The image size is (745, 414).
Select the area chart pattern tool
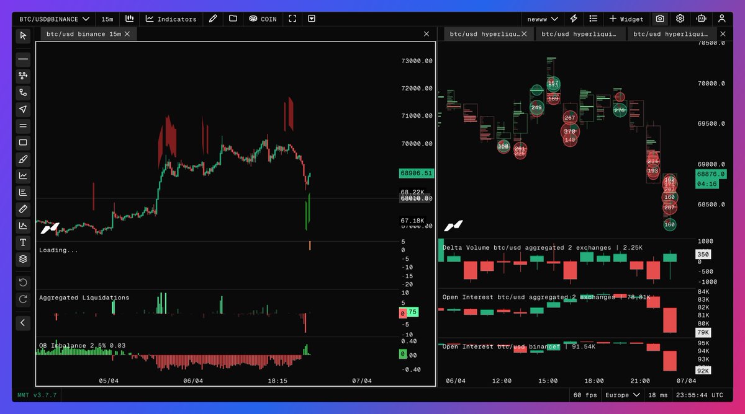[x=23, y=226]
